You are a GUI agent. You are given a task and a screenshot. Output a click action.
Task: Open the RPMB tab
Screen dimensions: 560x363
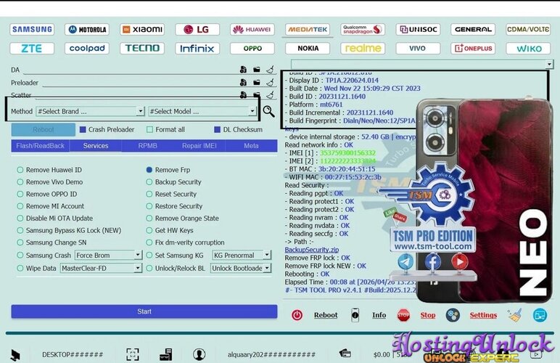pyautogui.click(x=147, y=146)
